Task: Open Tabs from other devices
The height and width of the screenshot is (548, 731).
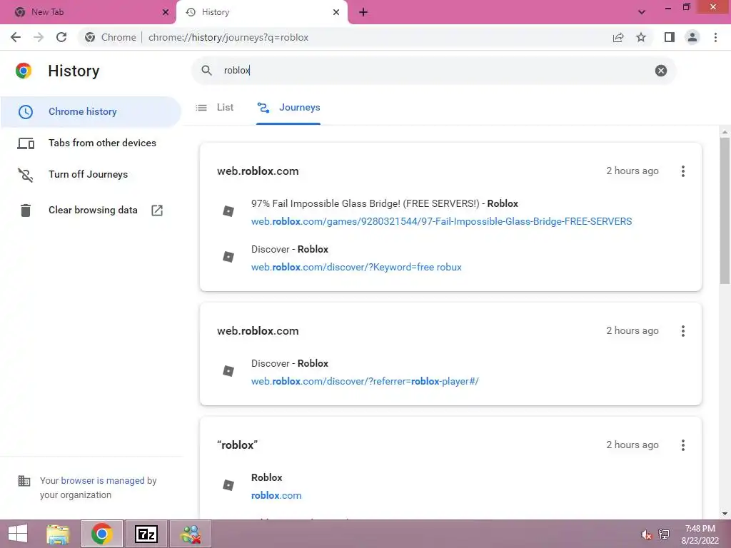Action: (91, 143)
